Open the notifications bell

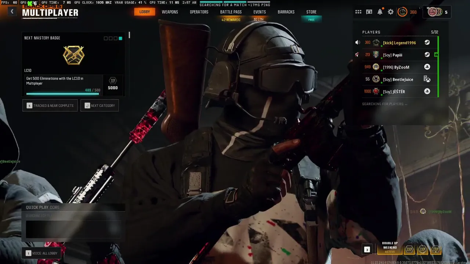[380, 12]
